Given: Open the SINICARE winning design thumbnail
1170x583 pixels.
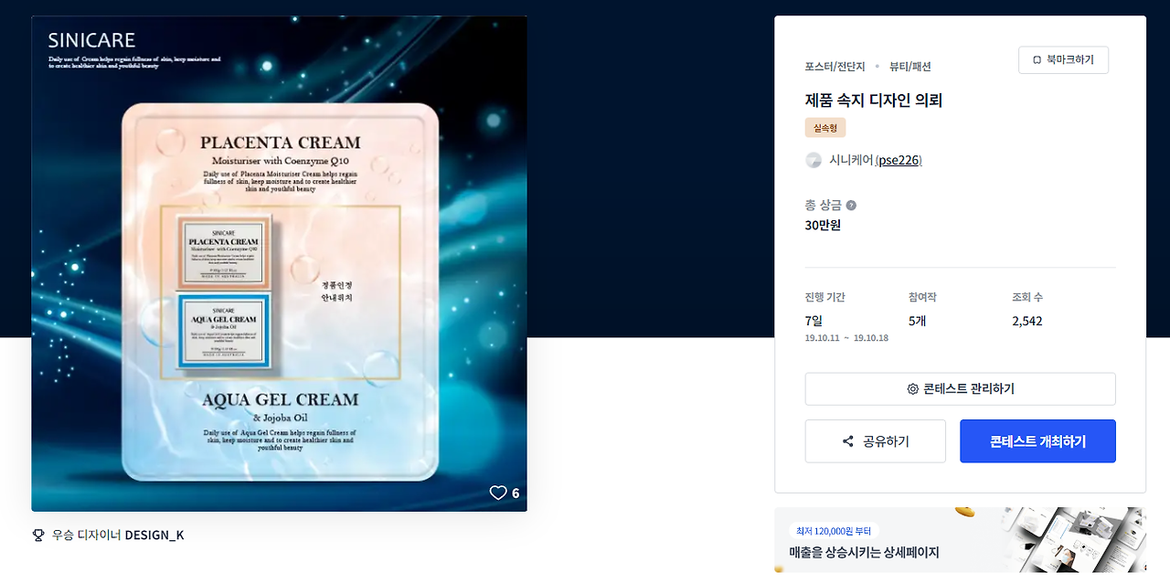Looking at the screenshot, I should pos(279,264).
